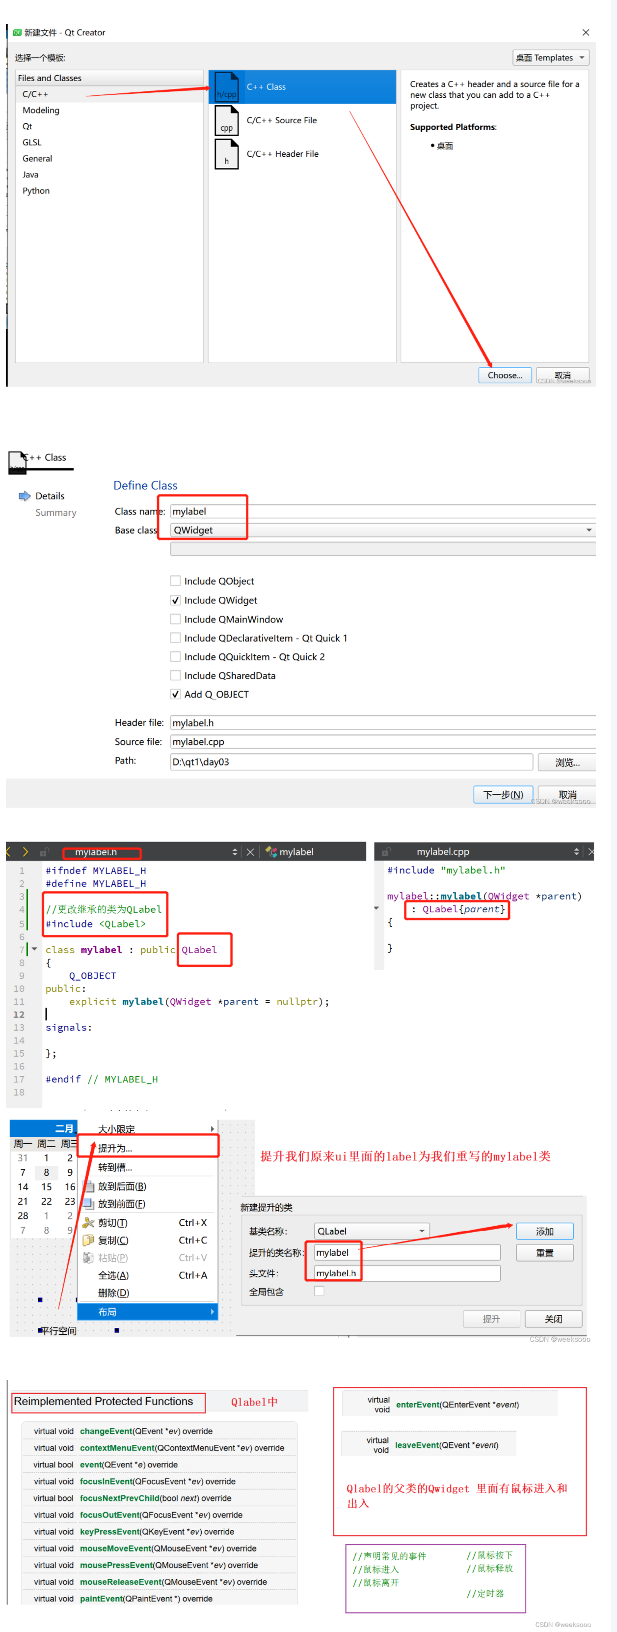The height and width of the screenshot is (1632, 617).
Task: Open the changeEvent documentation link
Action: click(x=107, y=1431)
